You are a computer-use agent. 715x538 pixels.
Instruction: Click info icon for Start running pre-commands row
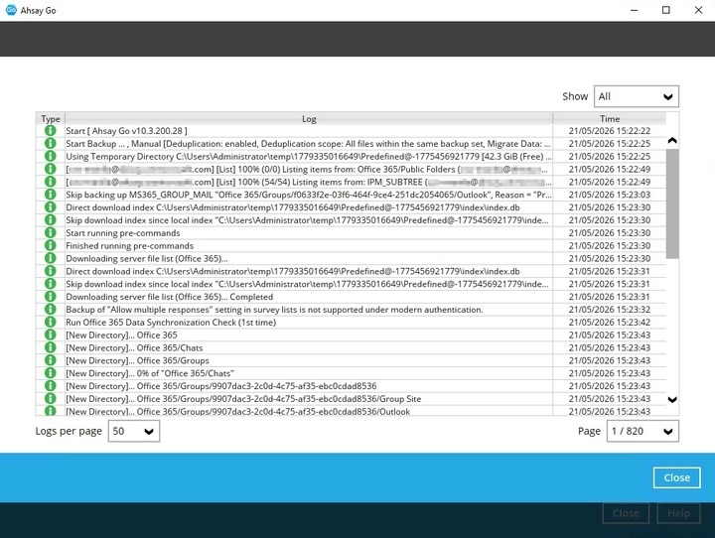51,233
